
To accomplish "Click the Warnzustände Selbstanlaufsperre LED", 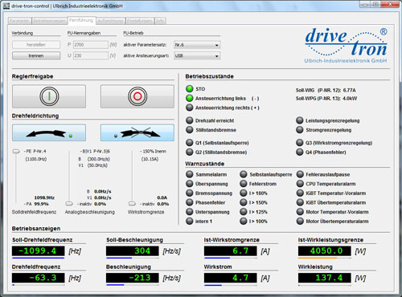I will click(244, 174).
